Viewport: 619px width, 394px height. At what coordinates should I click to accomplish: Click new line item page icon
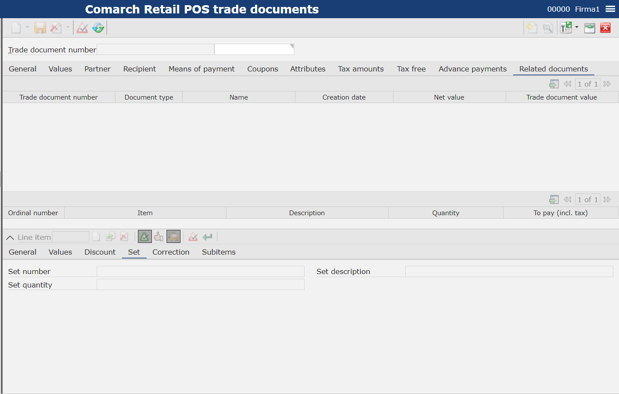(x=96, y=237)
